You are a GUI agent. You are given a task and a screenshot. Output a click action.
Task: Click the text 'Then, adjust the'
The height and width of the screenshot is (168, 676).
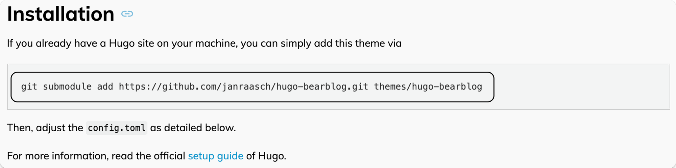pos(45,128)
